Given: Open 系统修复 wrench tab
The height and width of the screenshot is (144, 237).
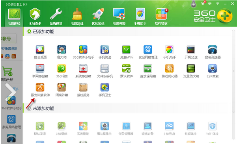Looking at the screenshot, I should [x=56, y=17].
